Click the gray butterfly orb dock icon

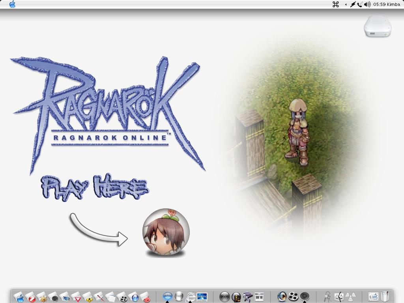click(224, 297)
